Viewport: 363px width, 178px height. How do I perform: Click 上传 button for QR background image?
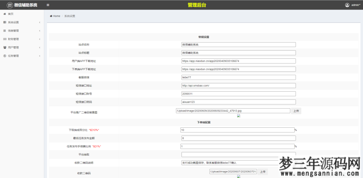[x=296, y=111]
